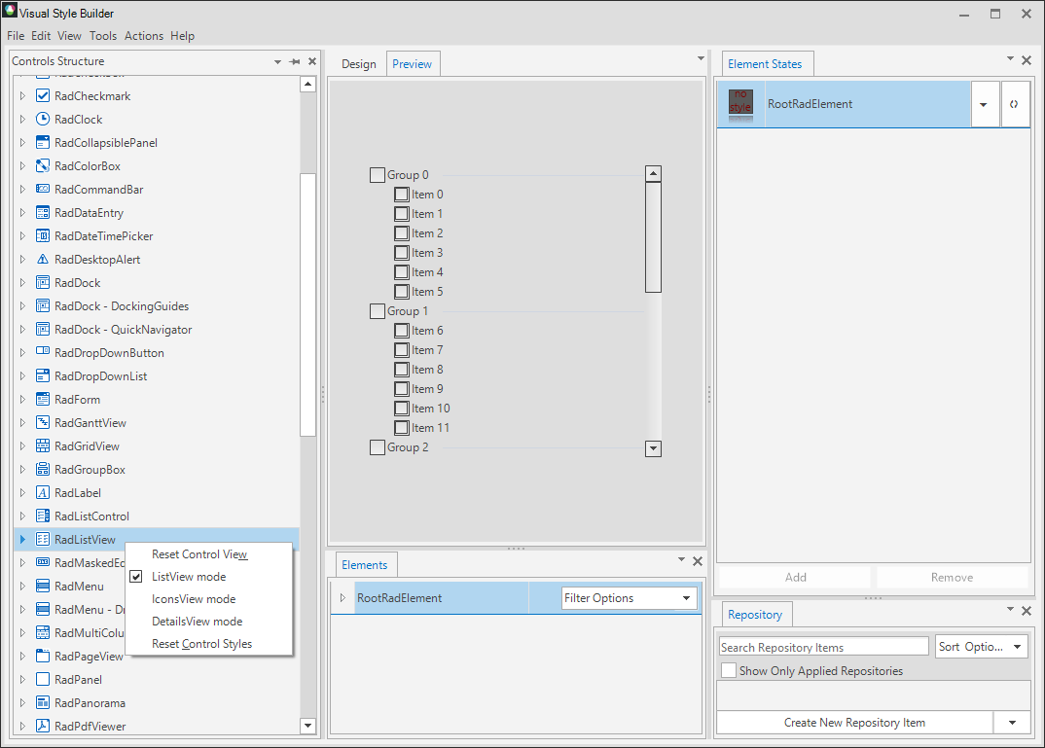Open the Tools menu

103,36
